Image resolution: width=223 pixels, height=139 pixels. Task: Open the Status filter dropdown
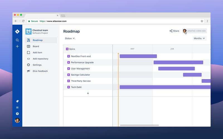coord(70,38)
